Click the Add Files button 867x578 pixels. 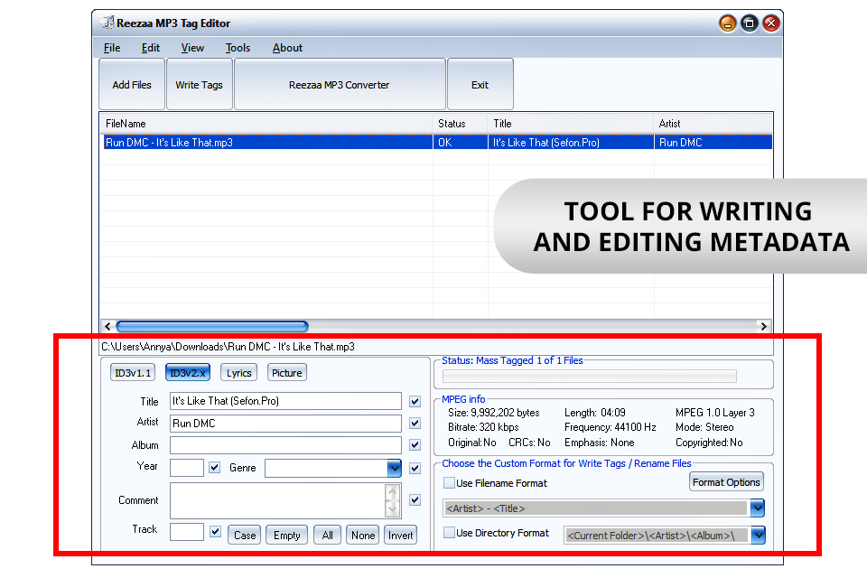pos(132,85)
